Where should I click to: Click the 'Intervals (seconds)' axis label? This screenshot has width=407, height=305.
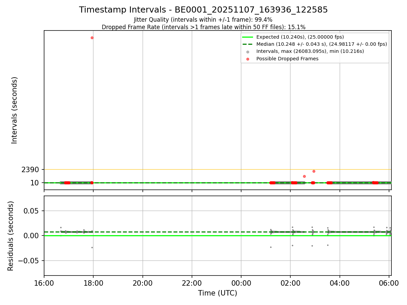14,110
